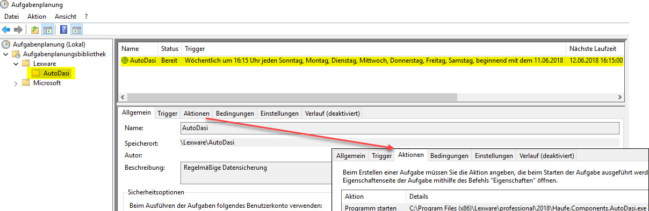Open the Ansicht menu
The height and width of the screenshot is (211, 649).
click(66, 17)
